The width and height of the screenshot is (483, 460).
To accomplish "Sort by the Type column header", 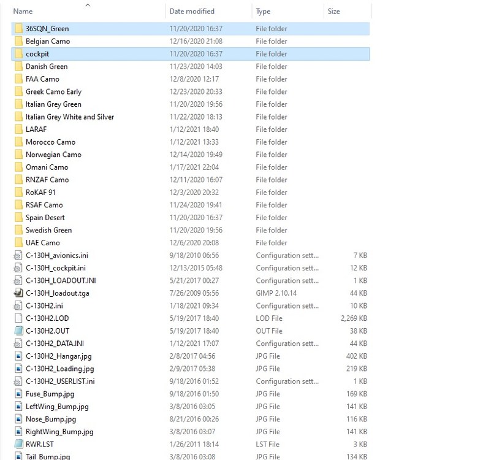I will [263, 12].
